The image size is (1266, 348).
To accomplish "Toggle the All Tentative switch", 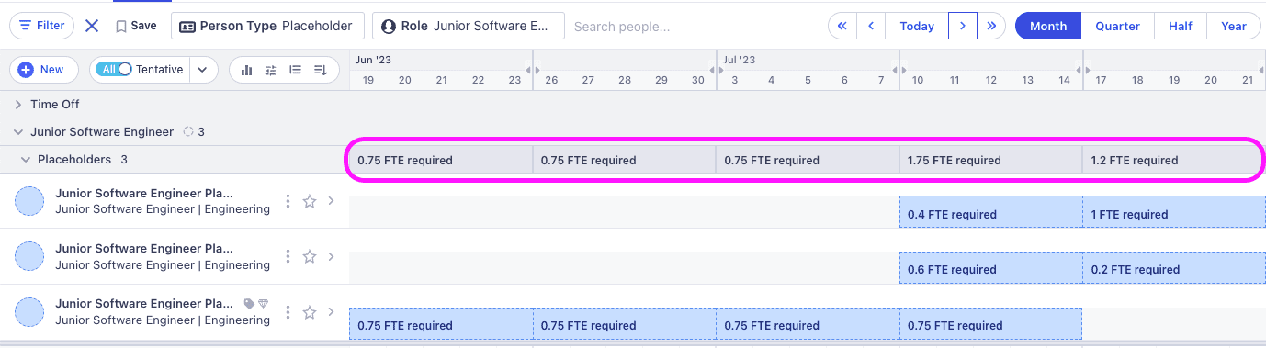I will 117,70.
